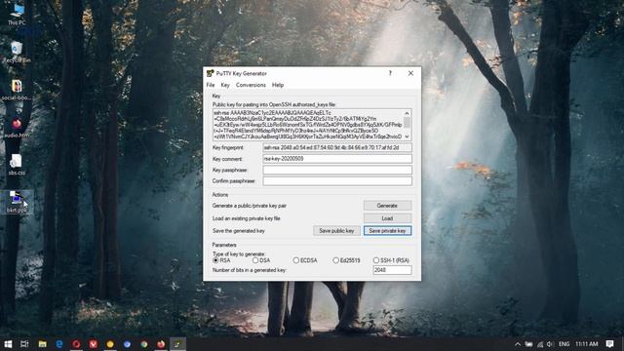
Task: Open Task View in the taskbar
Action: (x=24, y=344)
